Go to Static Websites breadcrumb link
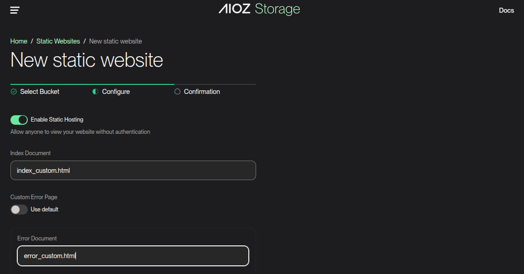 [x=58, y=41]
